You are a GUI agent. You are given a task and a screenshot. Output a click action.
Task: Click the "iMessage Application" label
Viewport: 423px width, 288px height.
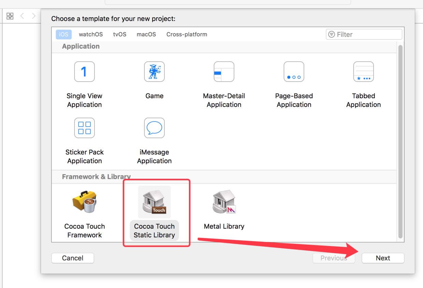(x=154, y=156)
